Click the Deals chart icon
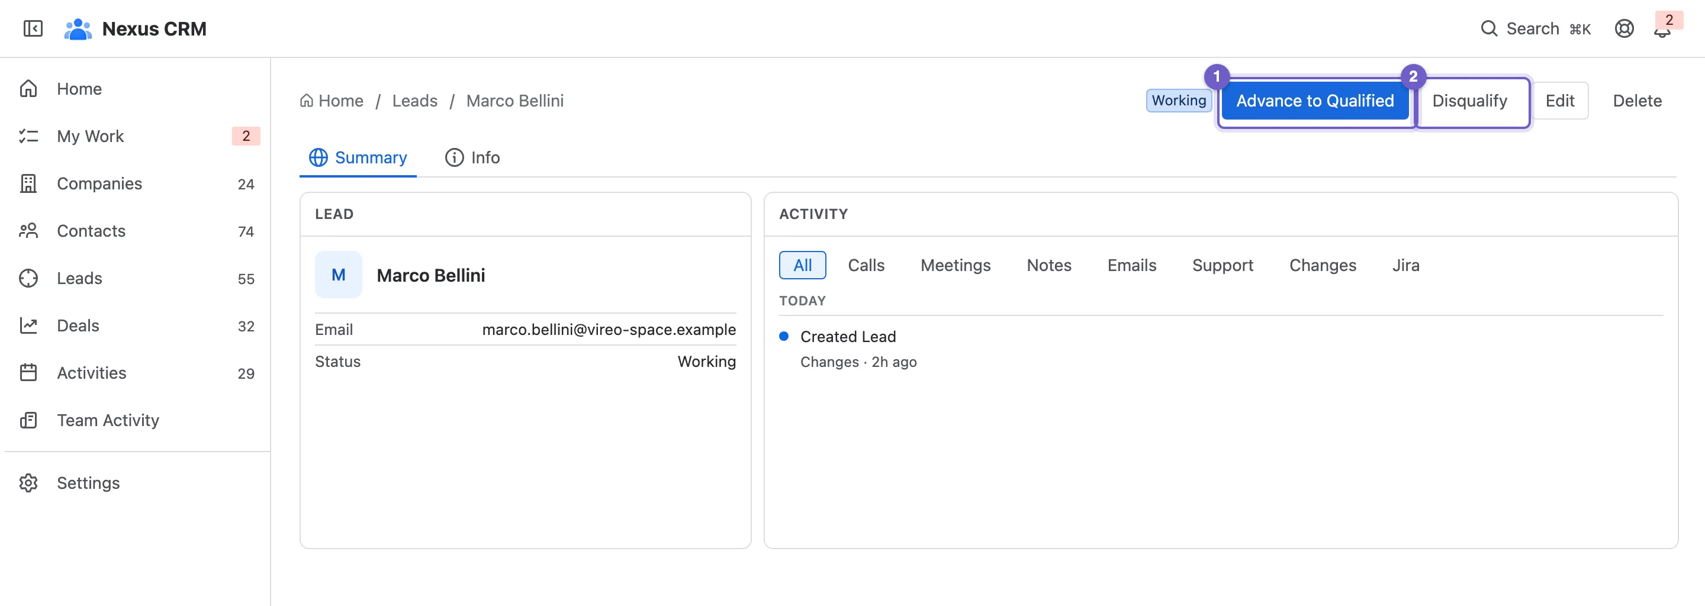The image size is (1705, 606). click(28, 325)
